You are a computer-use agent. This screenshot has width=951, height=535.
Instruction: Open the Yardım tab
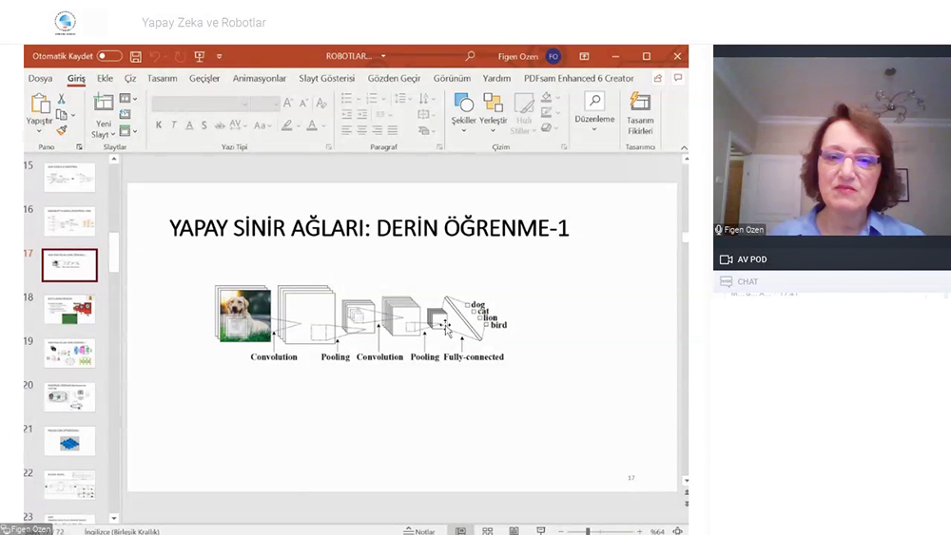tap(496, 78)
